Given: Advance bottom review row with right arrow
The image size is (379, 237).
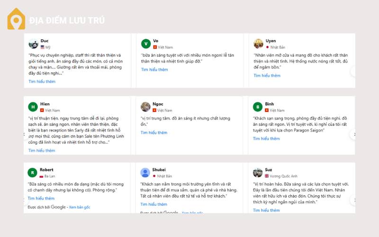Looking at the screenshot, I should click(353, 200).
